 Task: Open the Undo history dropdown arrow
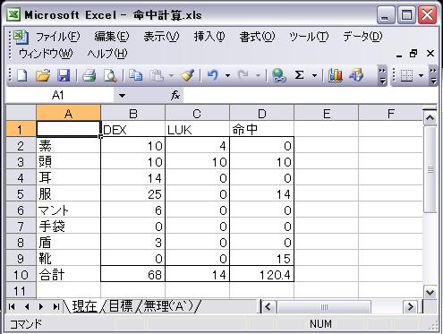(x=227, y=75)
